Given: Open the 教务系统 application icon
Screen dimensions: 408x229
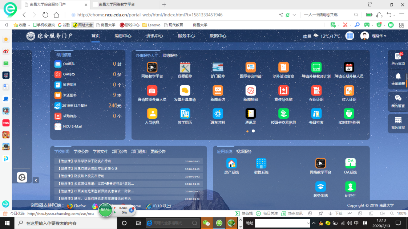Looking at the screenshot, I should coord(320,187).
